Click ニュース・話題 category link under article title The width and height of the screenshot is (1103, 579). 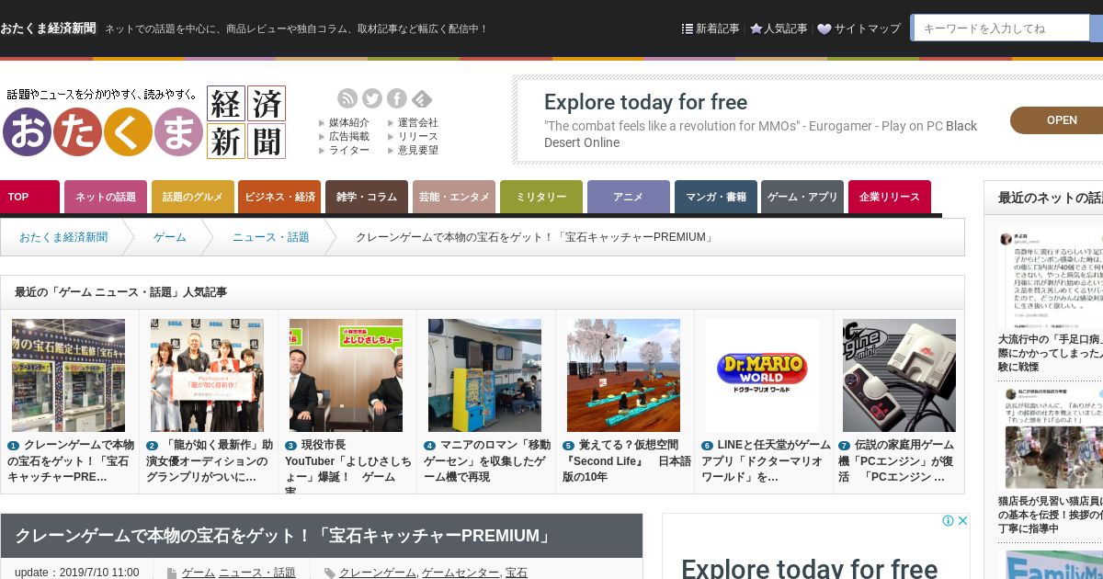click(257, 573)
